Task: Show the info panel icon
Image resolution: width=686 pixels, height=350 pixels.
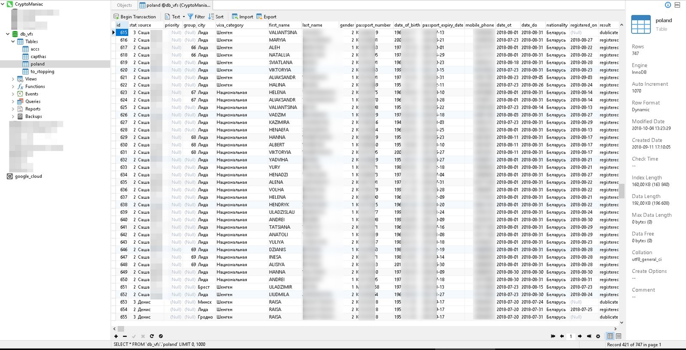Action: (x=668, y=5)
